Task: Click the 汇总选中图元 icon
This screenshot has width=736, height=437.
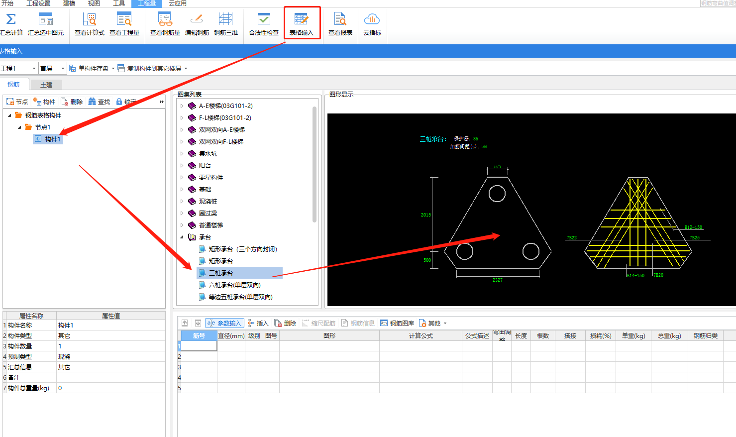Action: [46, 19]
